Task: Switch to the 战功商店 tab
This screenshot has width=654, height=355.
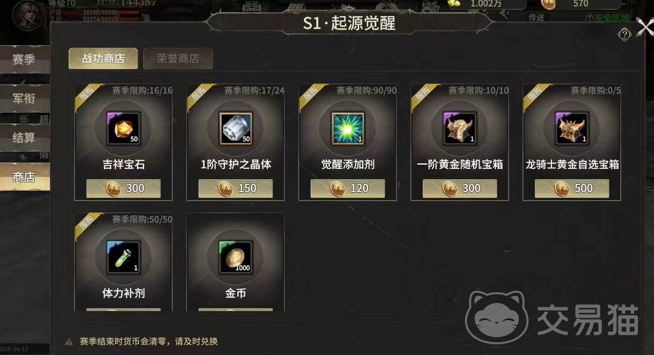Action: [103, 58]
